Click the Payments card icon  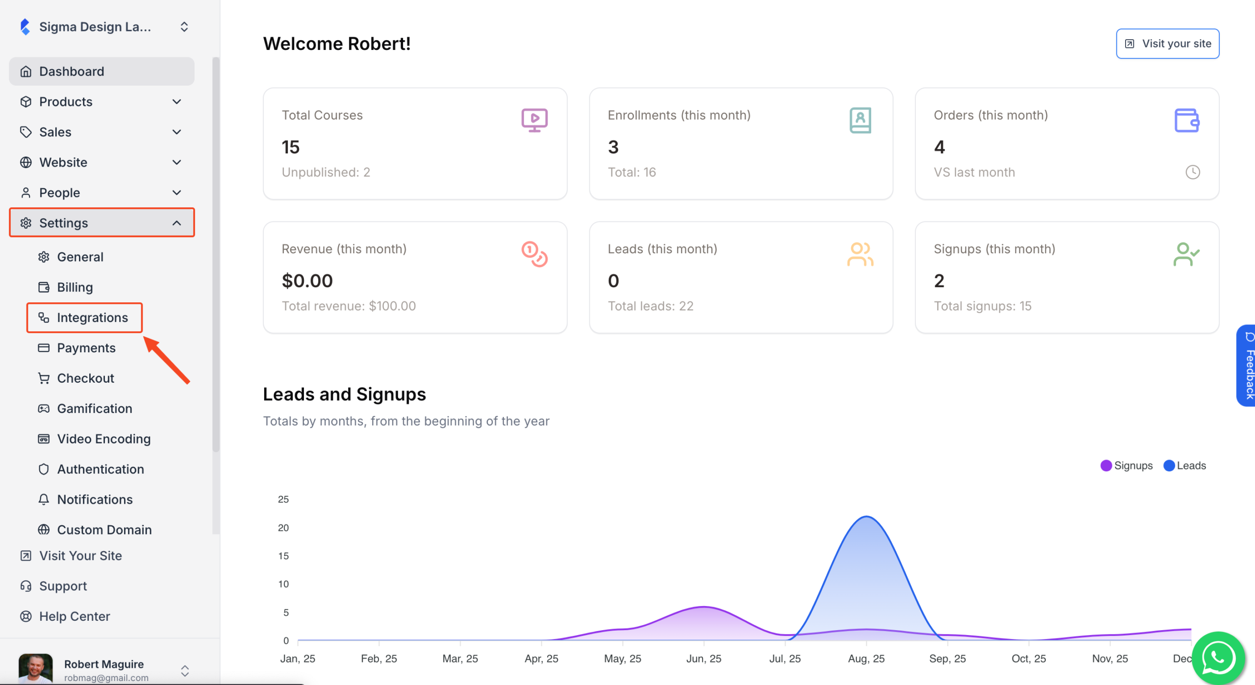pos(44,348)
